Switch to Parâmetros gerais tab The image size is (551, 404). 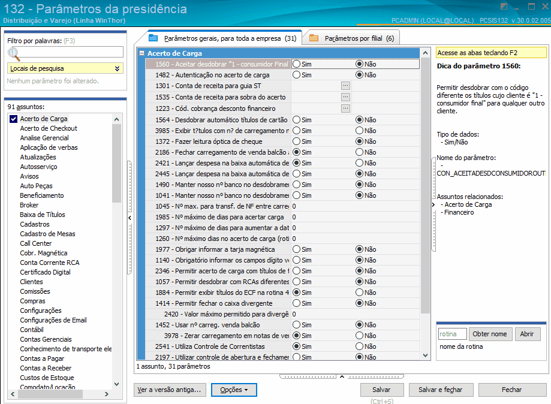224,38
